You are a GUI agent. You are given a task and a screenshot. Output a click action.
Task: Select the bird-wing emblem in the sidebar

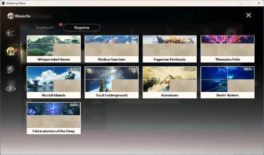coord(11,33)
